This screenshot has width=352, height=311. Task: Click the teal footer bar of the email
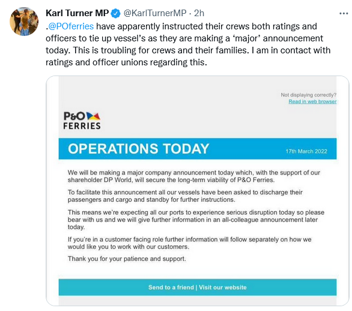pos(198,287)
